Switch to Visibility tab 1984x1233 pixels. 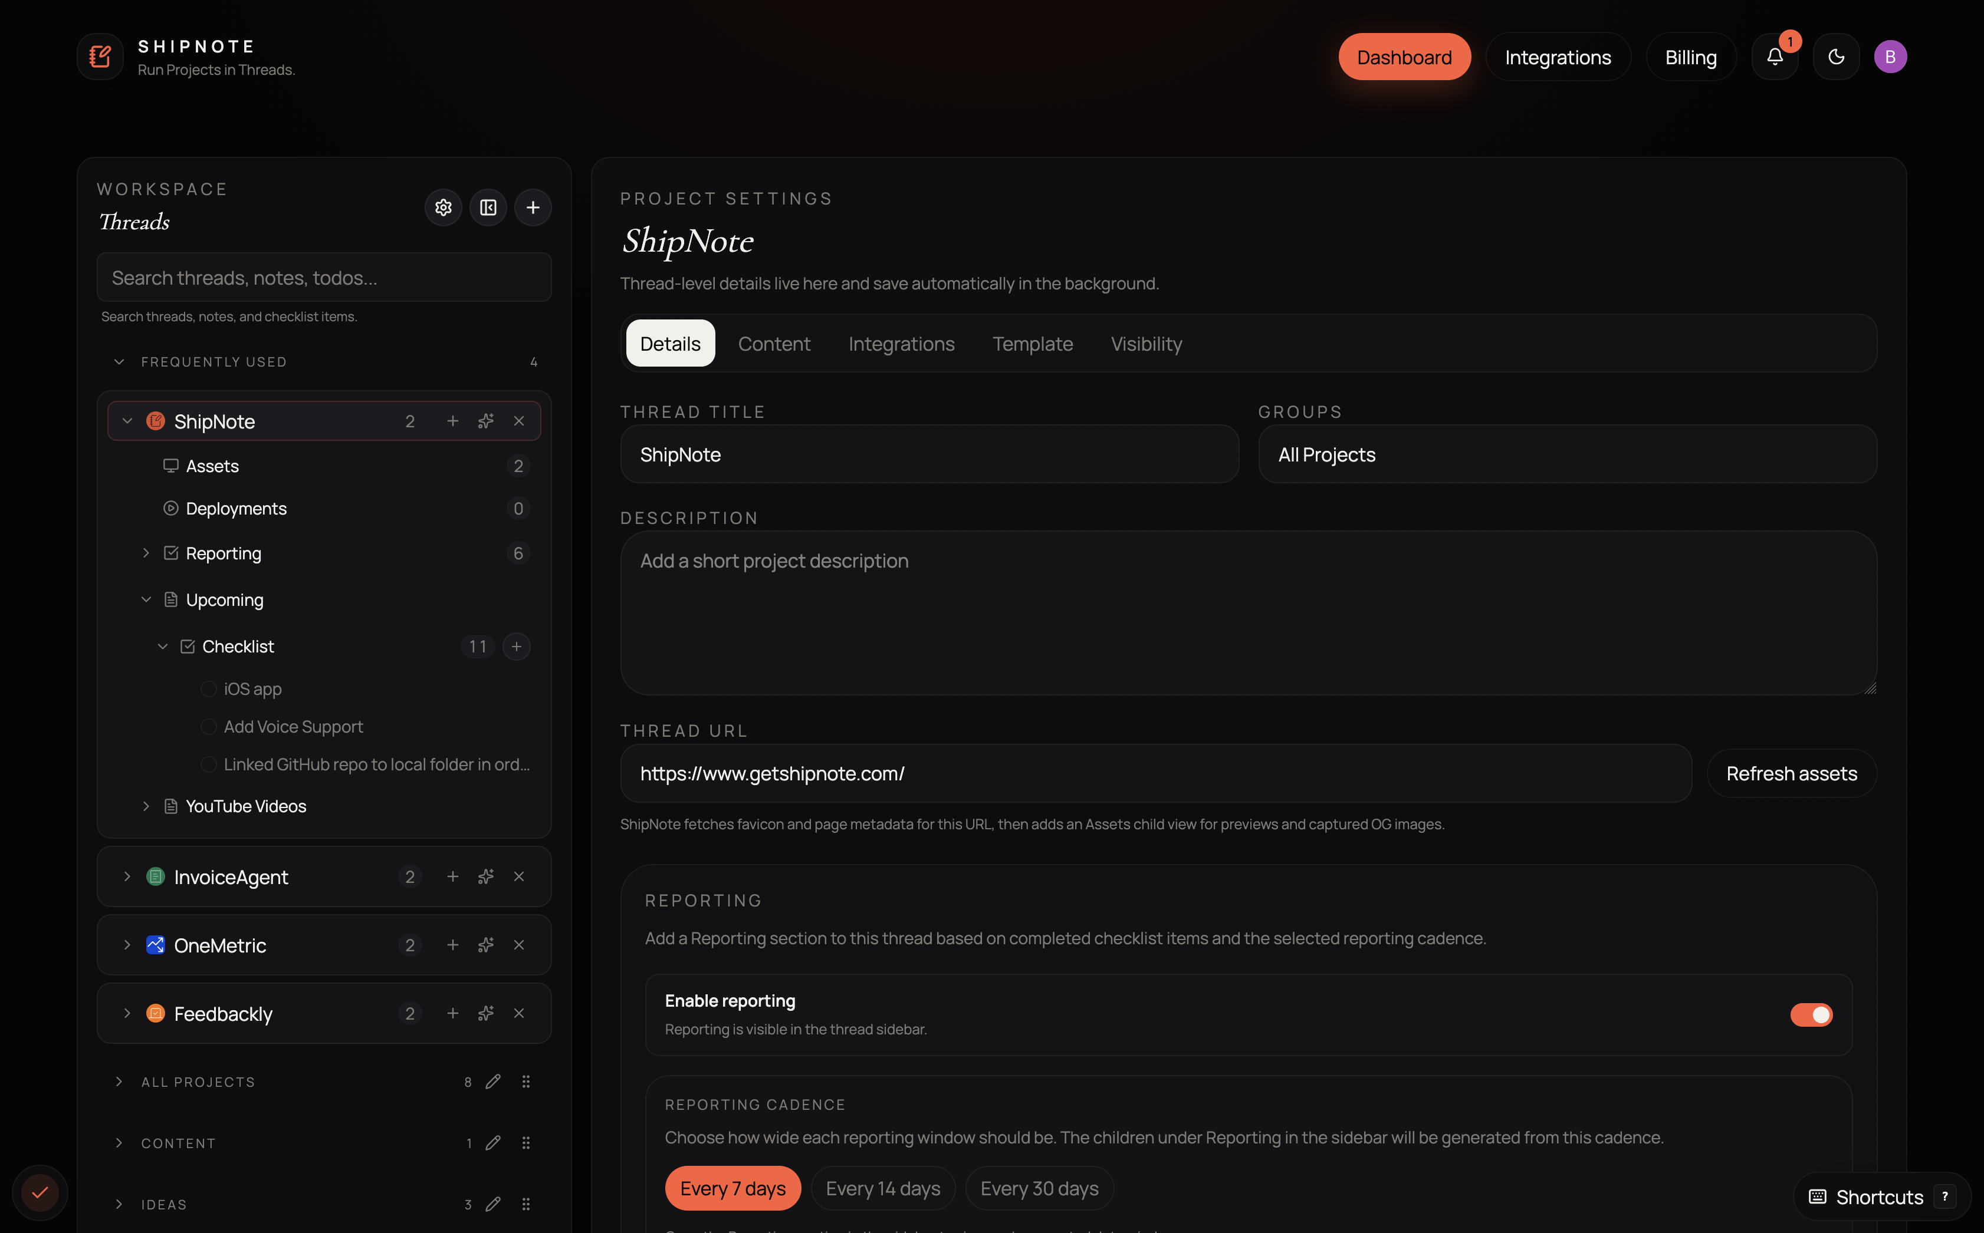click(1146, 343)
